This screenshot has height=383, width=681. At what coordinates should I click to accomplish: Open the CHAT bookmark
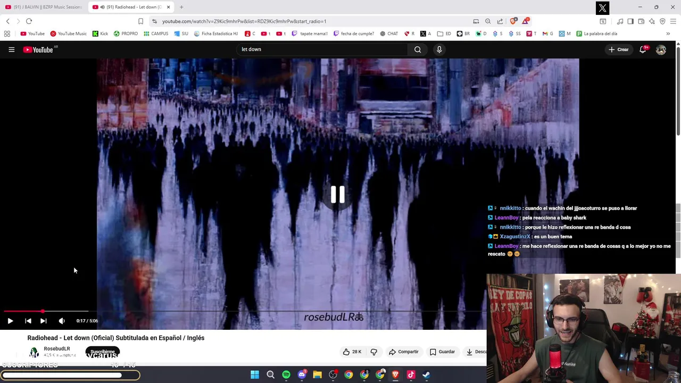point(389,34)
